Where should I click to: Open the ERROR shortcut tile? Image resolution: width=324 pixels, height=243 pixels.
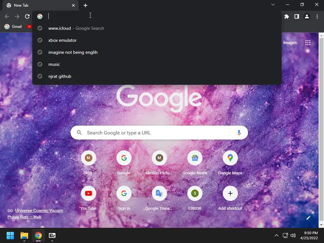[x=195, y=198]
